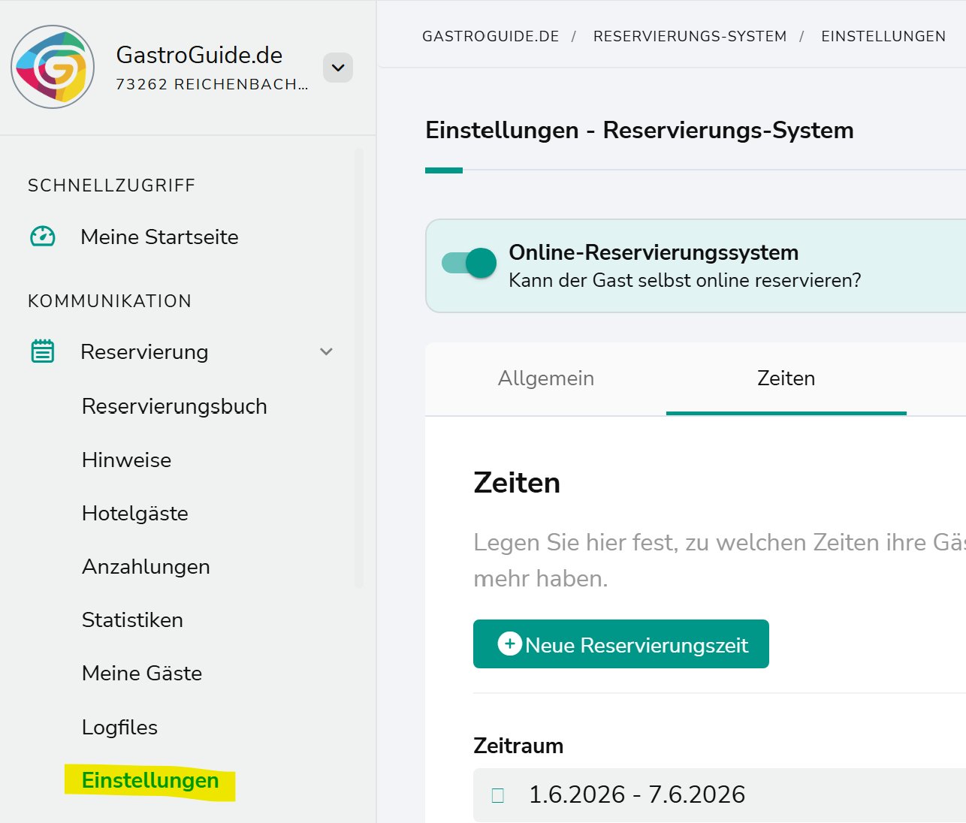966x823 pixels.
Task: Click the Einstellungen - Reservierungs-System heading
Action: coord(639,130)
